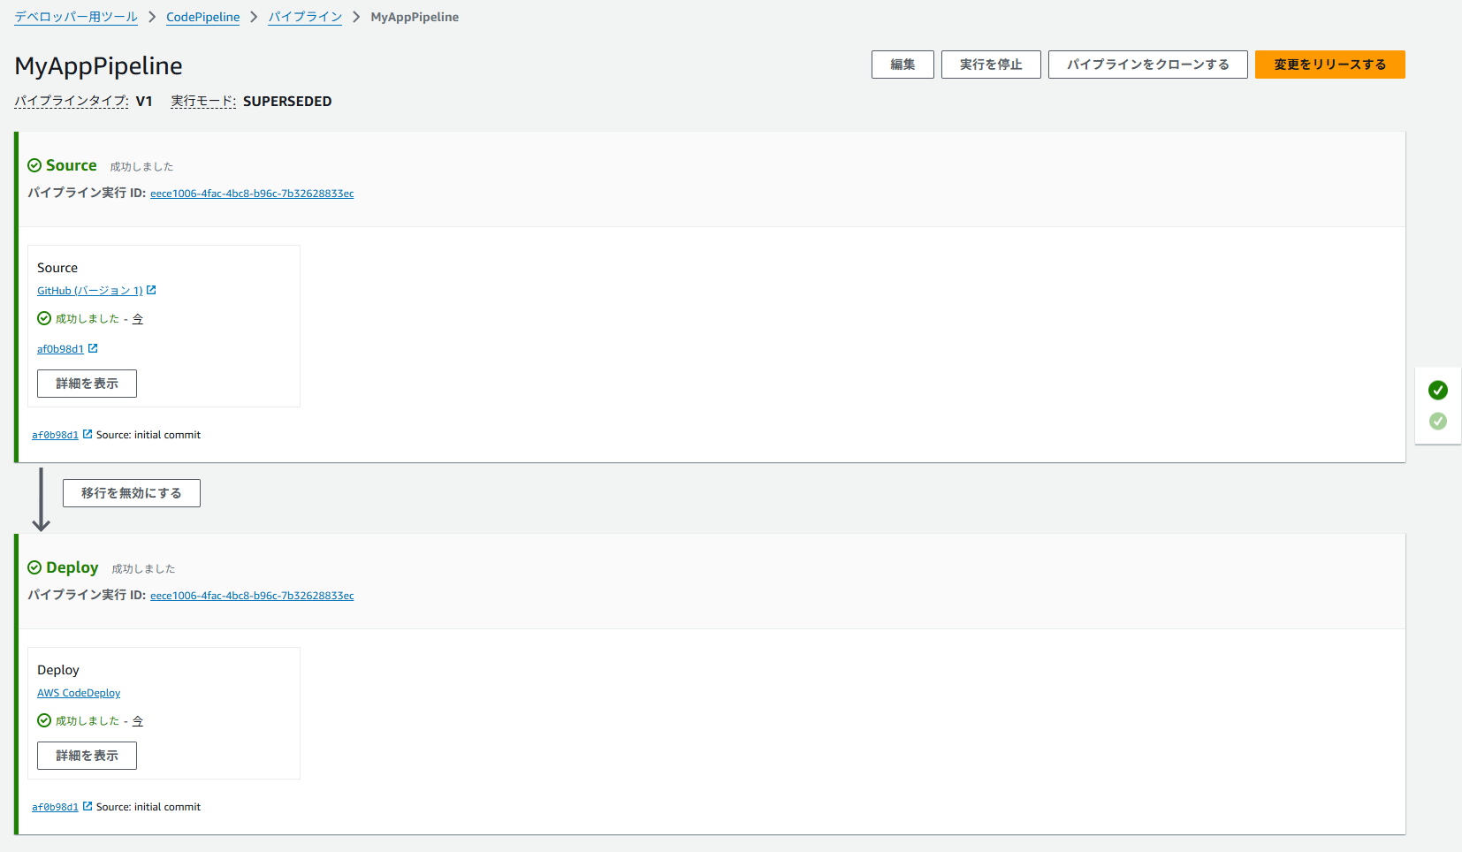The width and height of the screenshot is (1462, 852).
Task: Click the success icon in the Deploy action card
Action: click(x=44, y=720)
